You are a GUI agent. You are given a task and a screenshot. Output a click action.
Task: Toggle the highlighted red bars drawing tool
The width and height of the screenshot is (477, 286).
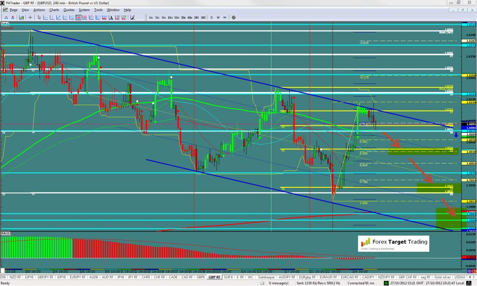pyautogui.click(x=79, y=18)
